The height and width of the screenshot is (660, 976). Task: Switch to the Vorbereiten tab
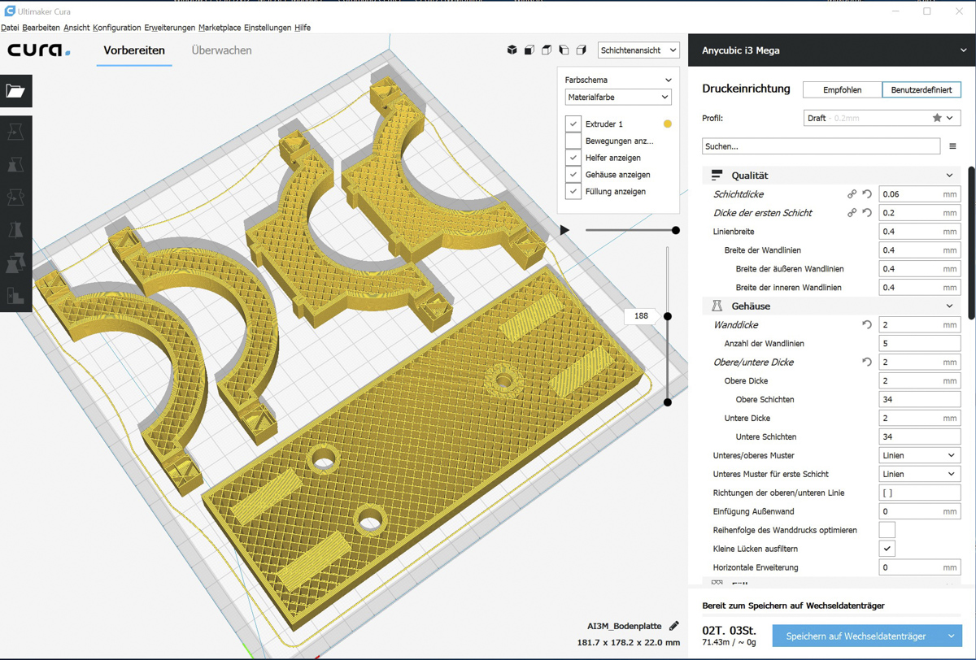click(134, 50)
